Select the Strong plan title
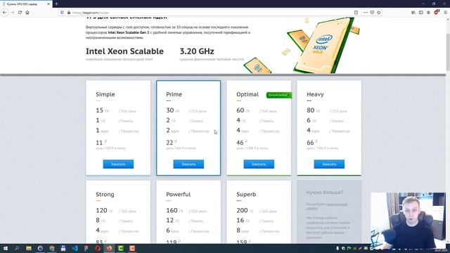 105,195
